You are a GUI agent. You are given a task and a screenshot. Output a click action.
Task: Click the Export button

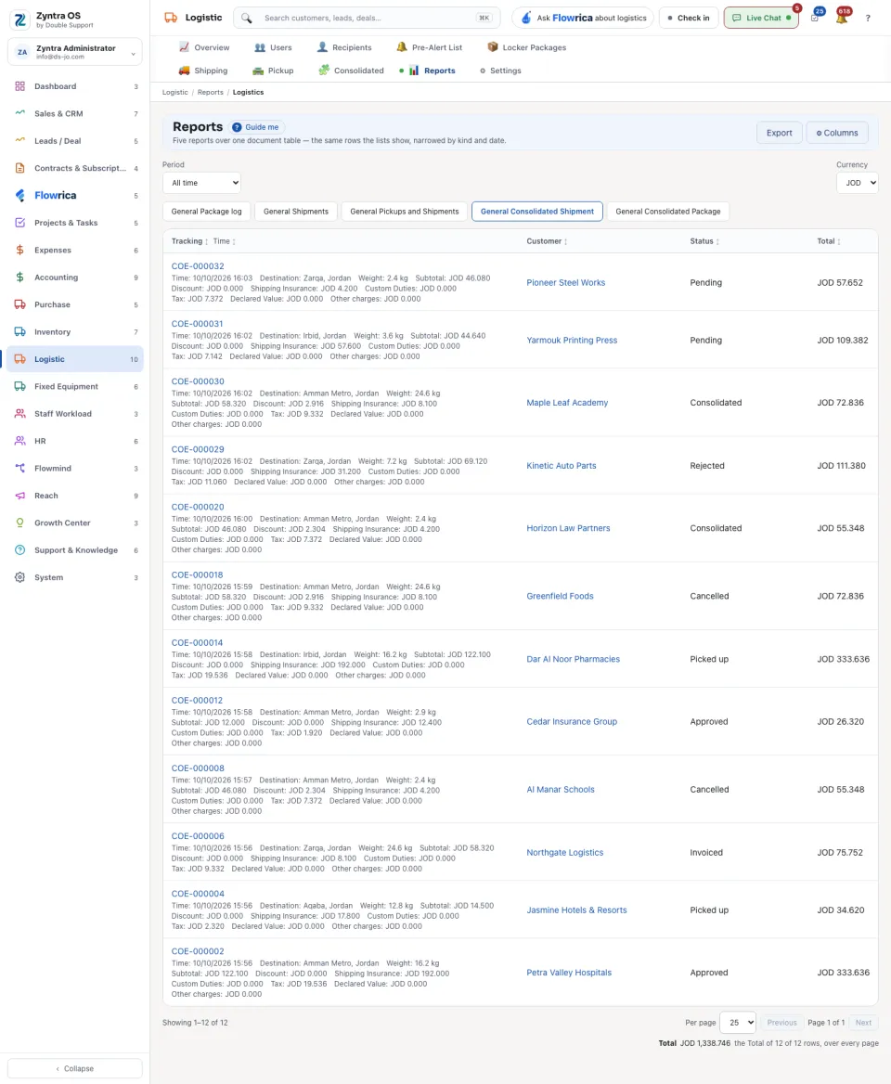tap(779, 133)
